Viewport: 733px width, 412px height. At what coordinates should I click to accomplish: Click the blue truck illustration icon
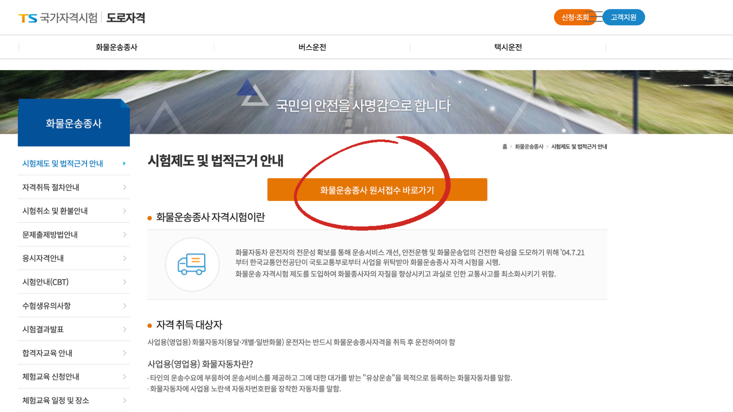click(x=192, y=263)
